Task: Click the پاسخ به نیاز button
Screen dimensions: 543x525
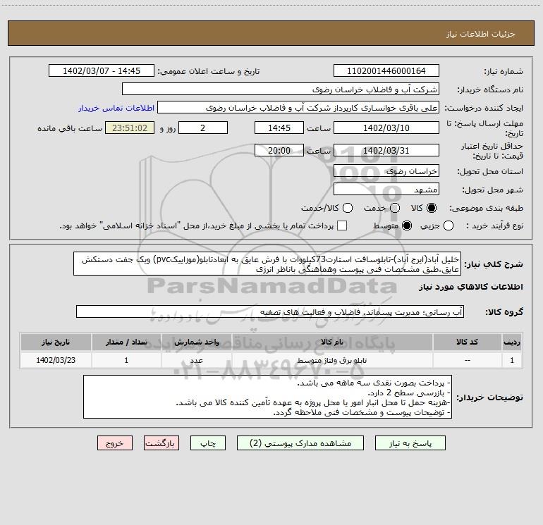Action: (410, 443)
